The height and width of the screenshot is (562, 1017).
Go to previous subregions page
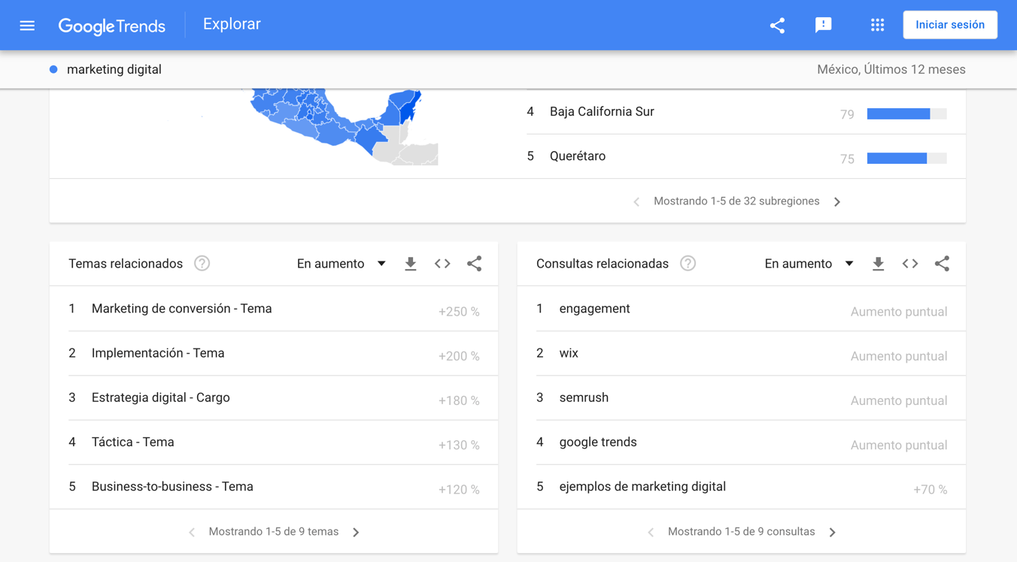(636, 201)
